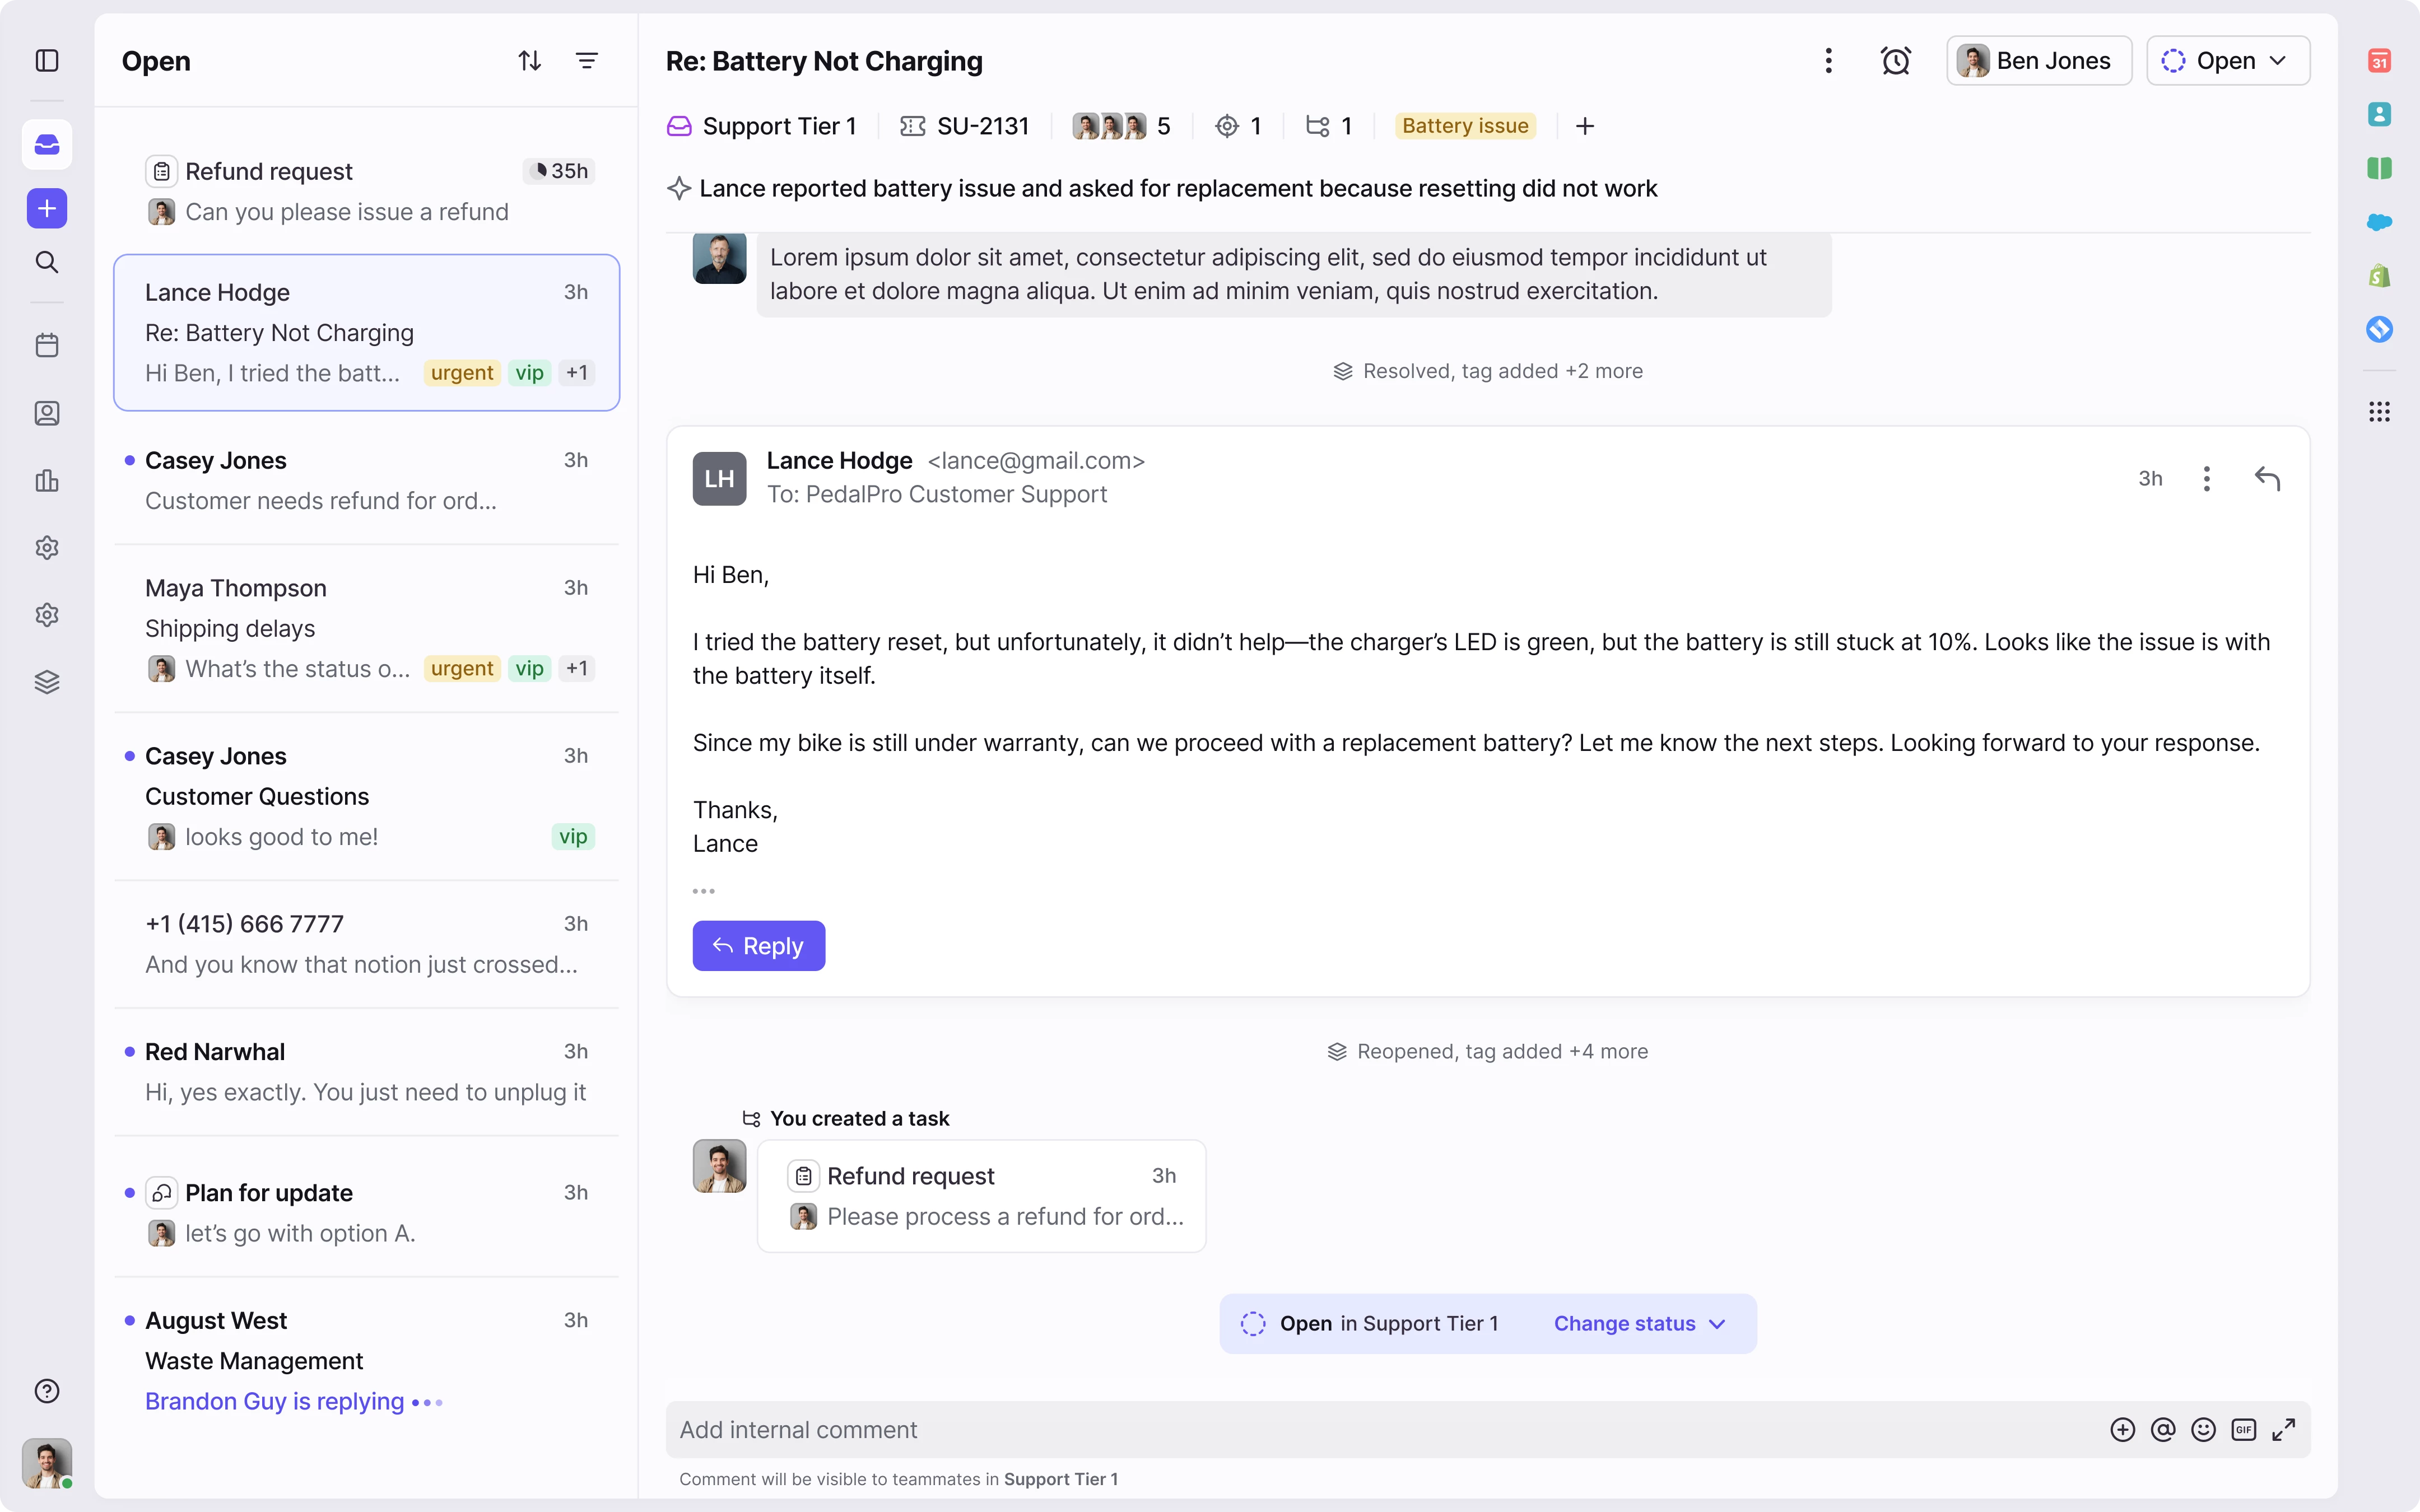The width and height of the screenshot is (2420, 1512).
Task: Open the Shopify integration icon
Action: tap(2379, 276)
